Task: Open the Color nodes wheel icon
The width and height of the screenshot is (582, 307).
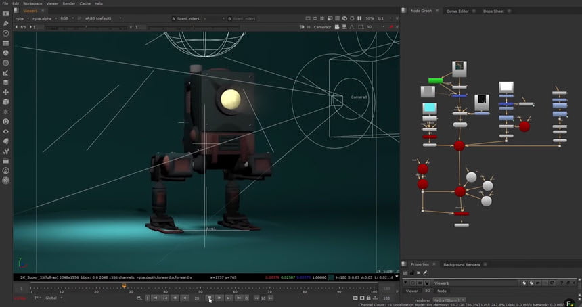Action: click(x=5, y=53)
